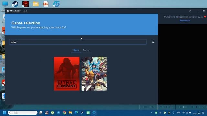Switch the ENG input language
207x116 pixels.
point(179,113)
